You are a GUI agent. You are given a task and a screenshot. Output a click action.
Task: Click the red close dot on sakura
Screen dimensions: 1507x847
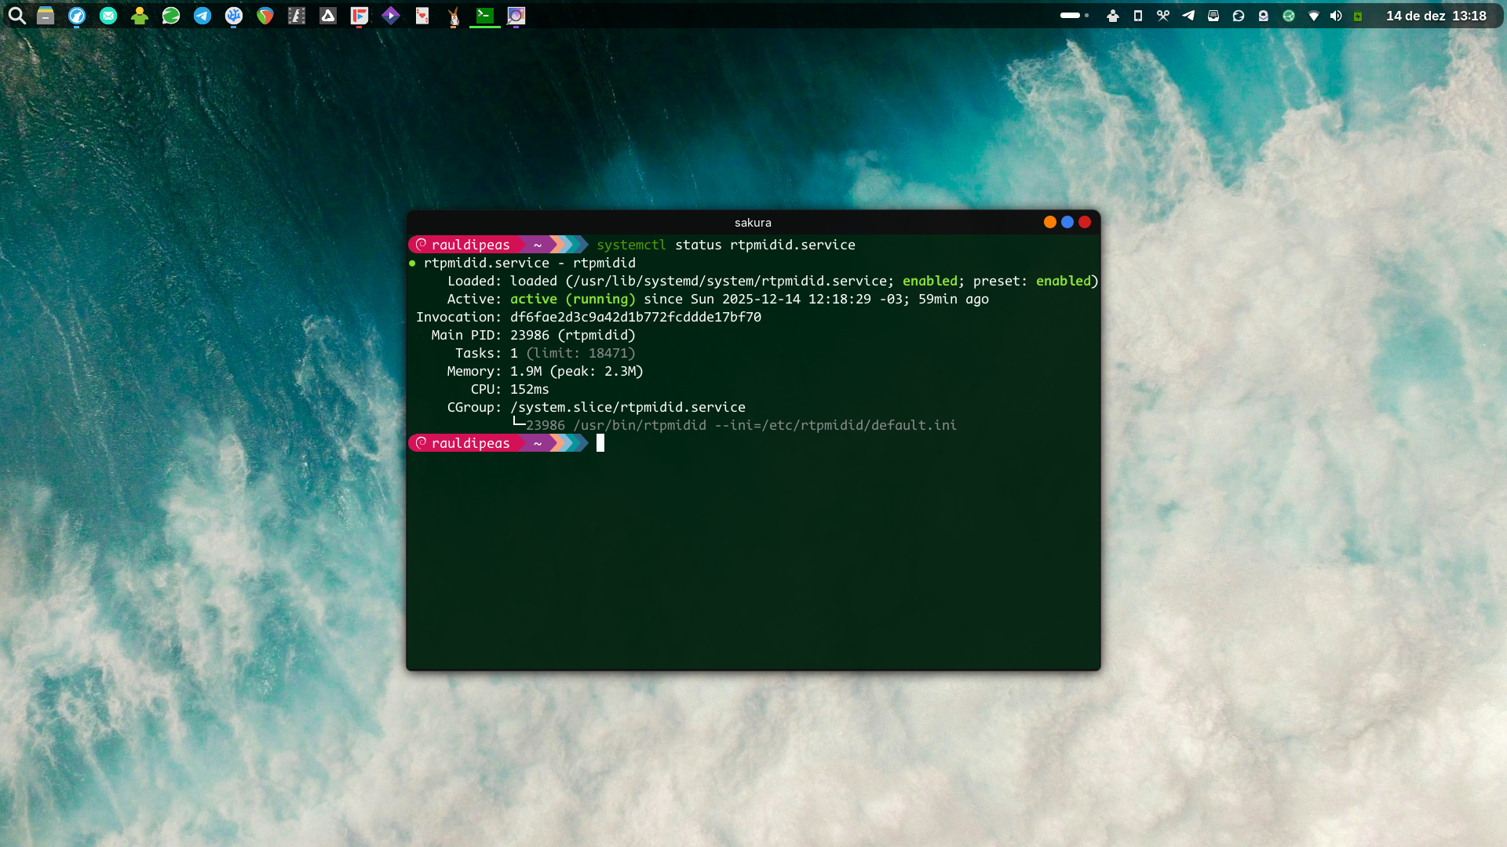[1085, 222]
